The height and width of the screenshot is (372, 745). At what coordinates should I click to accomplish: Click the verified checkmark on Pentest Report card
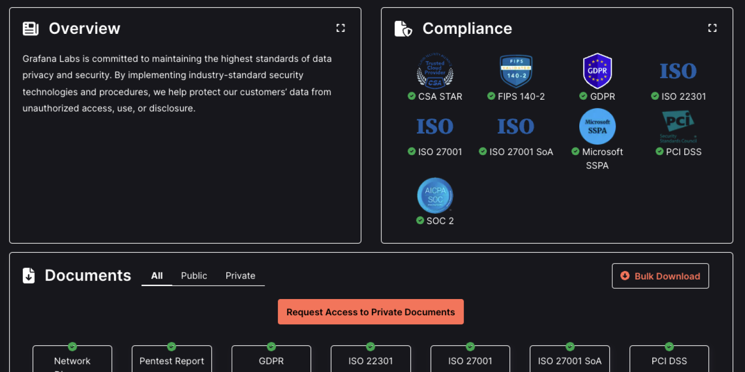171,347
